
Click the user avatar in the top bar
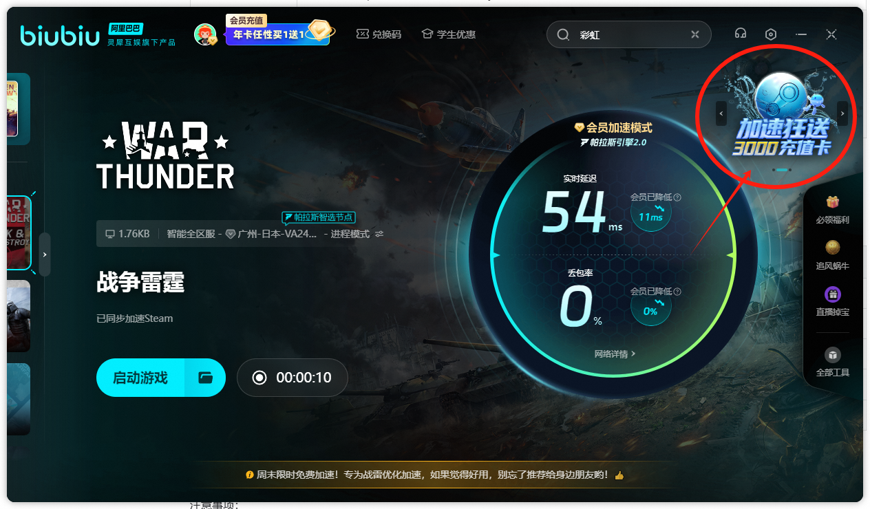click(x=204, y=32)
